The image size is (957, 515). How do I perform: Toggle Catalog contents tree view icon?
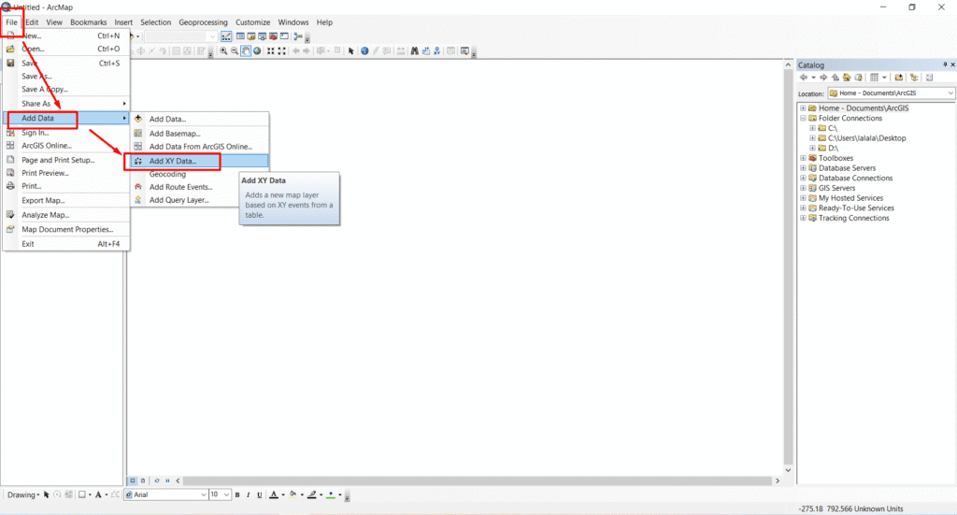tap(914, 78)
